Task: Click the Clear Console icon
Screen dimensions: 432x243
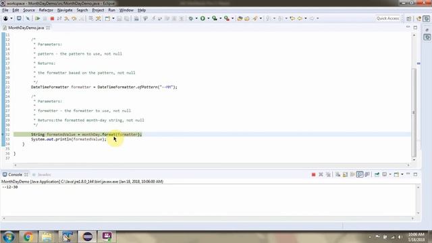Action: tap(337, 174)
